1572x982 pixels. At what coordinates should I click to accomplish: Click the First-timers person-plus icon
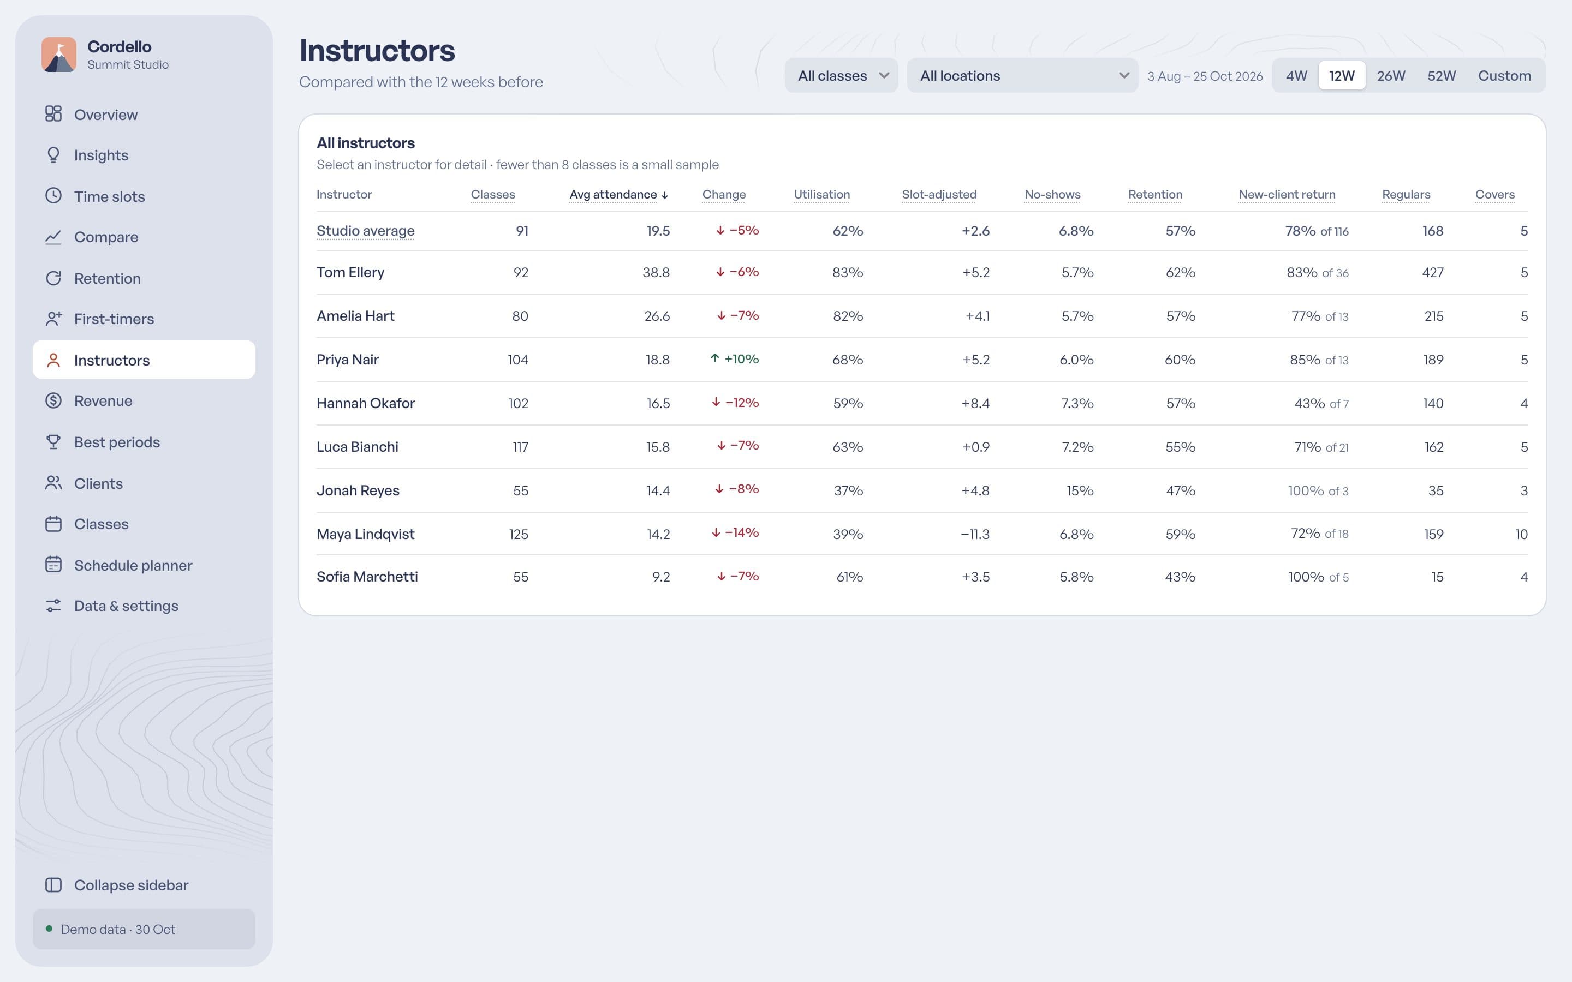[53, 318]
